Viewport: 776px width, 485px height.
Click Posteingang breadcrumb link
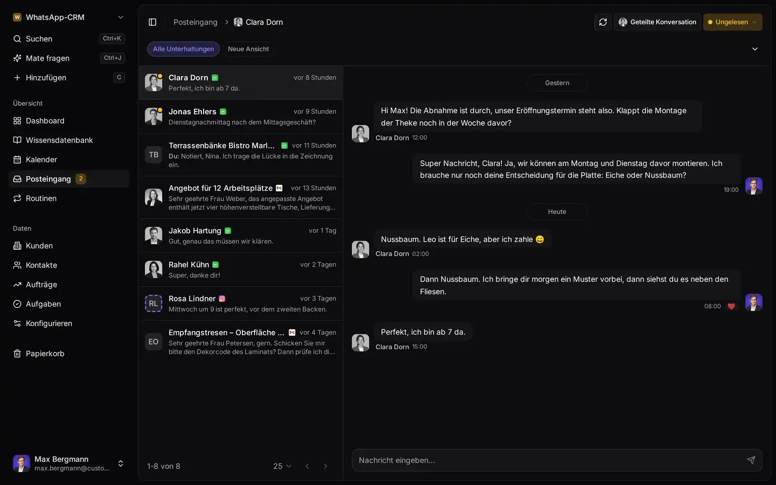click(x=195, y=22)
